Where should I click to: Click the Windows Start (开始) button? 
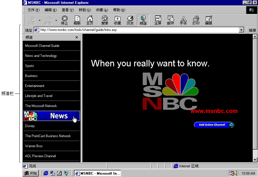[31, 173]
